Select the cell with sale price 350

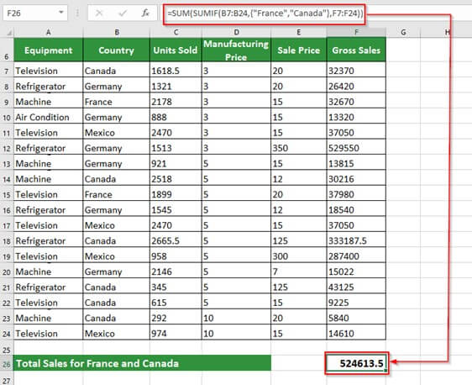click(299, 148)
